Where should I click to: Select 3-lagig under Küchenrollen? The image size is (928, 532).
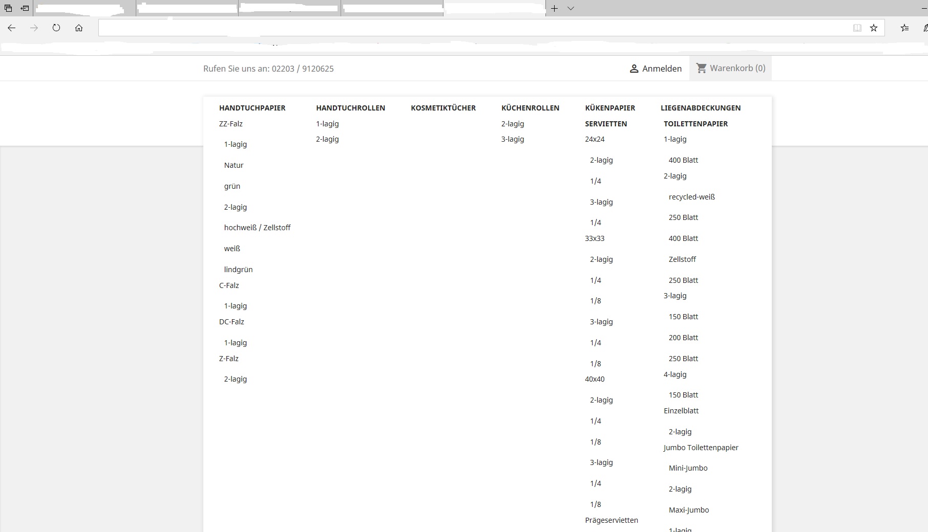(513, 139)
